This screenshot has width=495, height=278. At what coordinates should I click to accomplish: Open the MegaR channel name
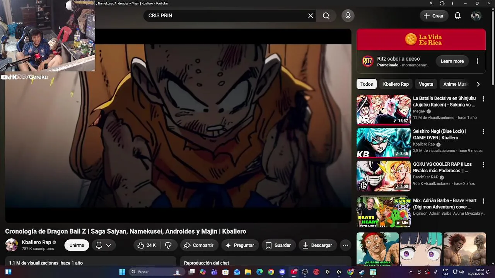(419, 111)
